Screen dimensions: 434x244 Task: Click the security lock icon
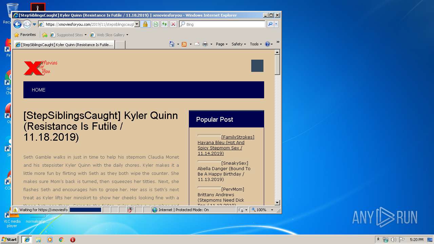(145, 24)
